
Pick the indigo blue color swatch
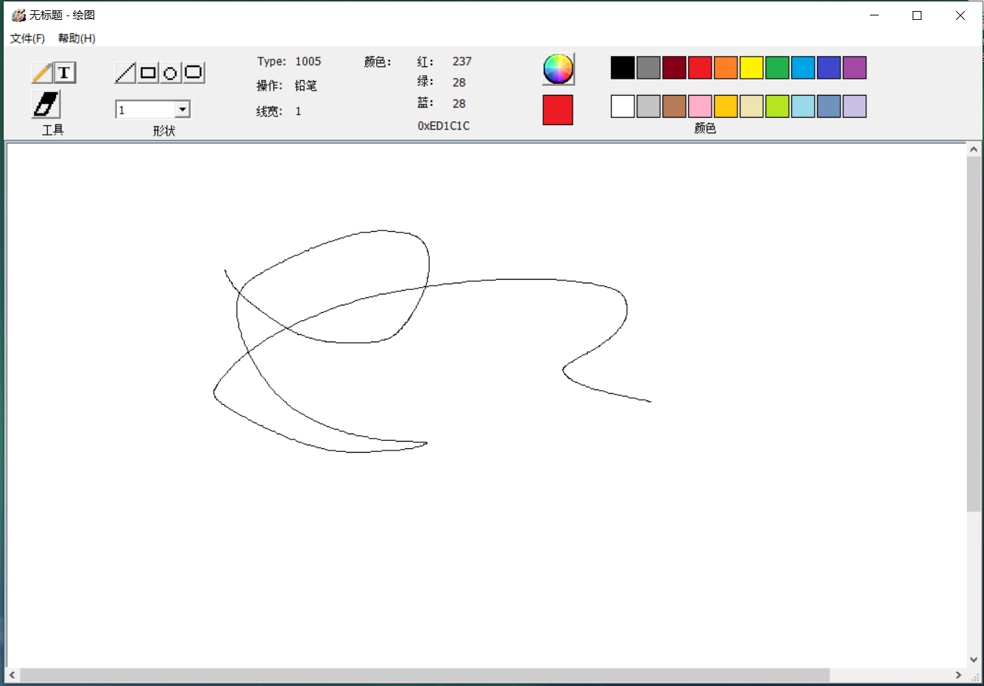[x=829, y=68]
